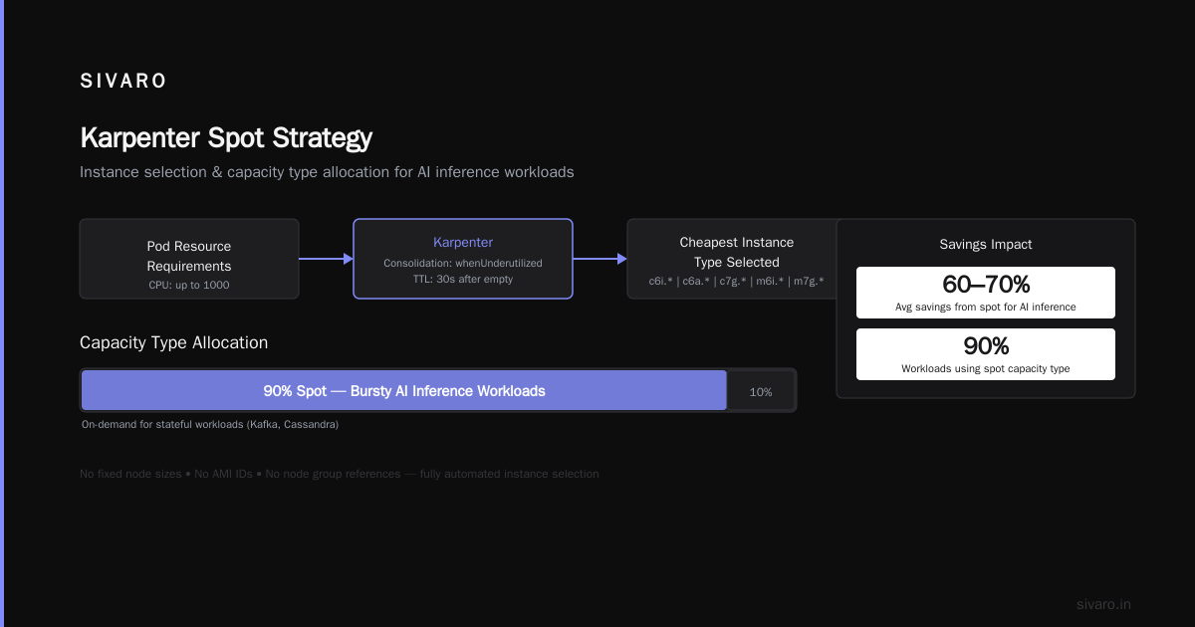Click the Pod Resource Requirements box
The image size is (1195, 627).
click(x=189, y=259)
